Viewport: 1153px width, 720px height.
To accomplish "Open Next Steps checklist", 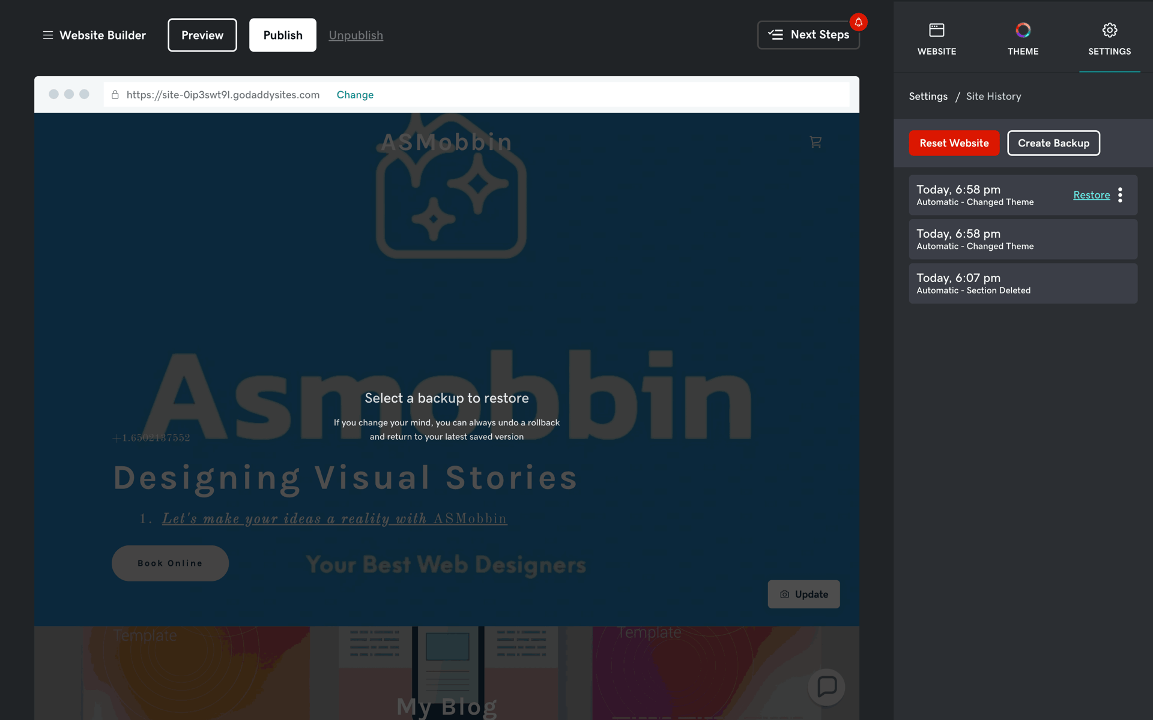I will point(808,35).
